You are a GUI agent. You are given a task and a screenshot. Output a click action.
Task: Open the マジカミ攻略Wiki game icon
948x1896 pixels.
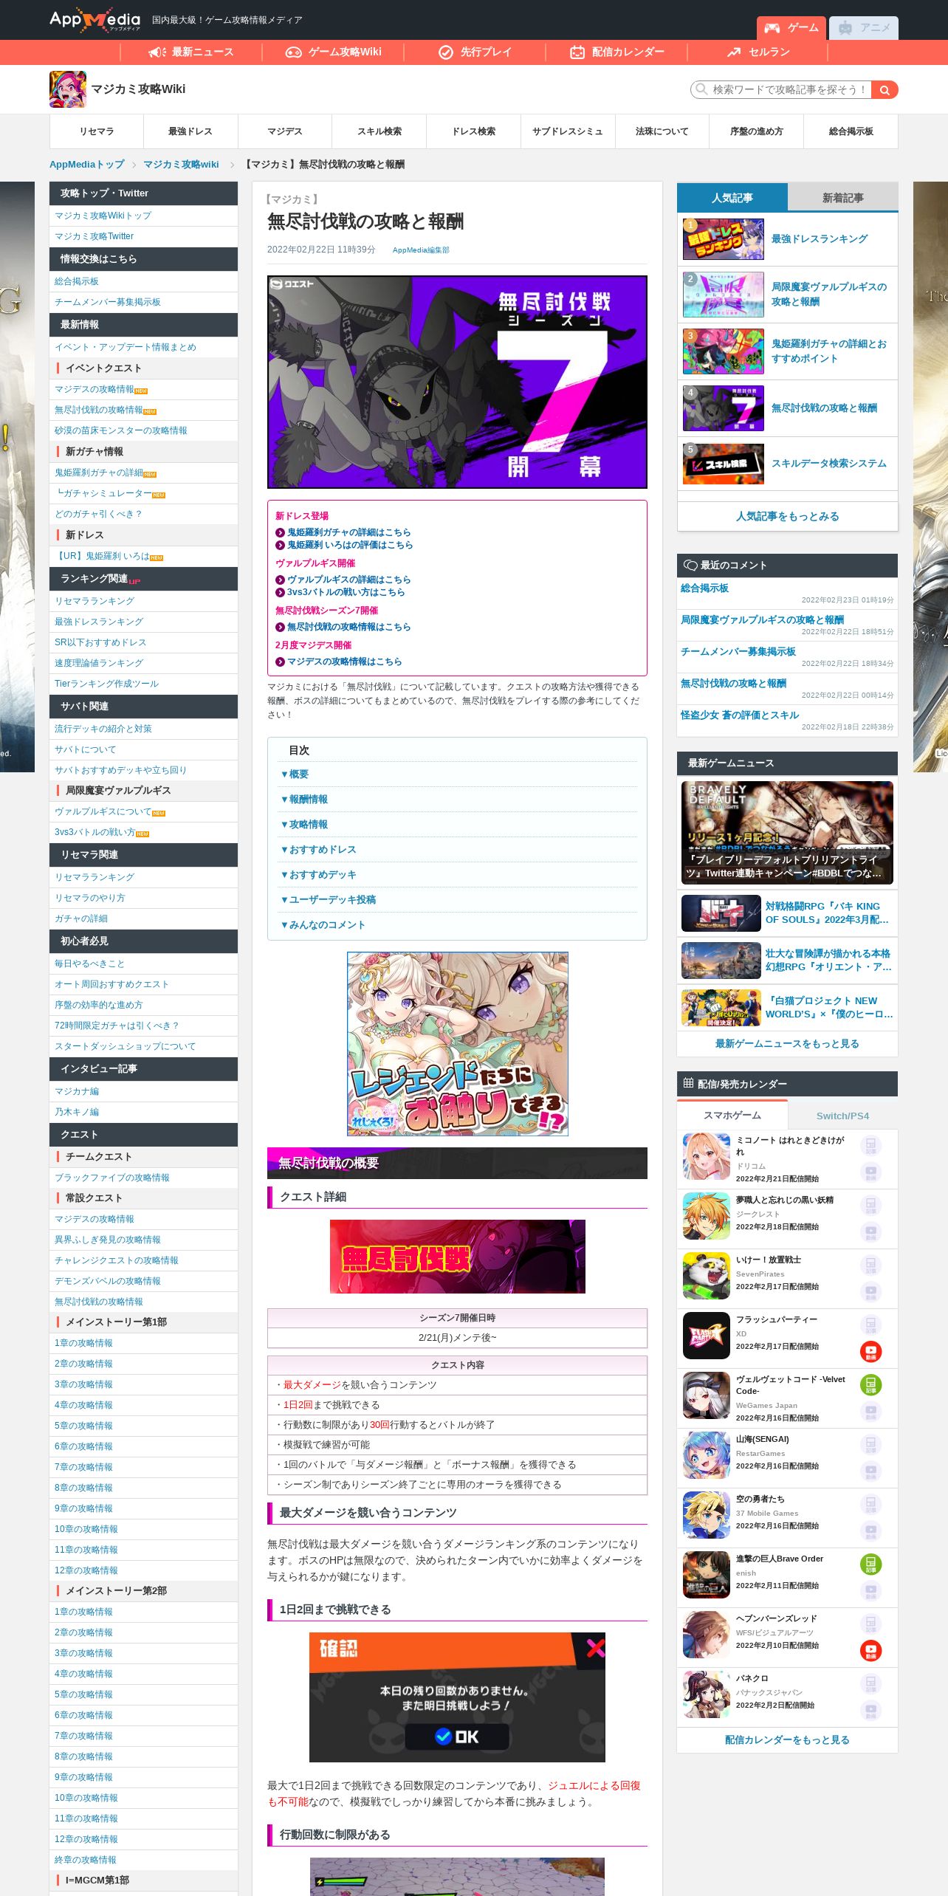pos(68,89)
